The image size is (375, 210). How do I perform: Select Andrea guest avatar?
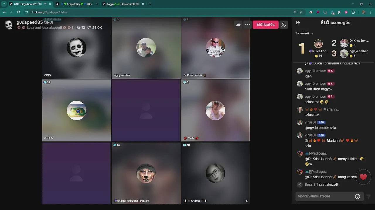tap(215, 174)
